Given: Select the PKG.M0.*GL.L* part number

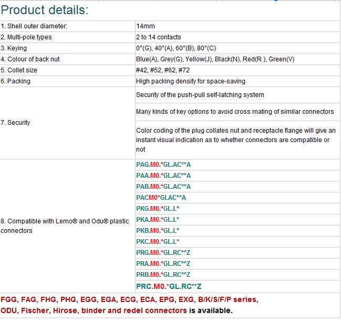Looking at the screenshot, I should pos(158,209).
